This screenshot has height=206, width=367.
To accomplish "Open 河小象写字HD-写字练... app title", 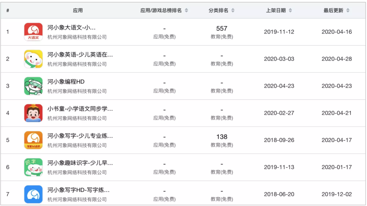I will coord(78,190).
